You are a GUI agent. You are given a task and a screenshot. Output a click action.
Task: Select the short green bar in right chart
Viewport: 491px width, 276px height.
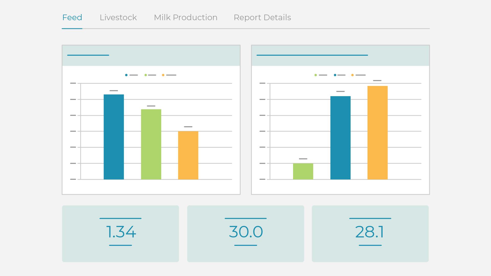tap(303, 171)
